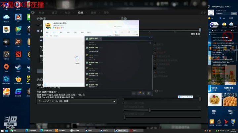This screenshot has width=238, height=133.
Task: Launch the Steam desktop shortcut
Action: pos(18,67)
